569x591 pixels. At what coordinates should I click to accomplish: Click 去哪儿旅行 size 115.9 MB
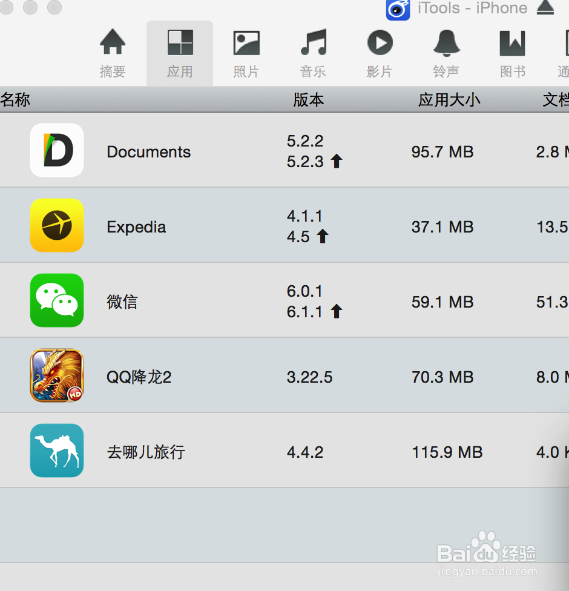point(447,452)
